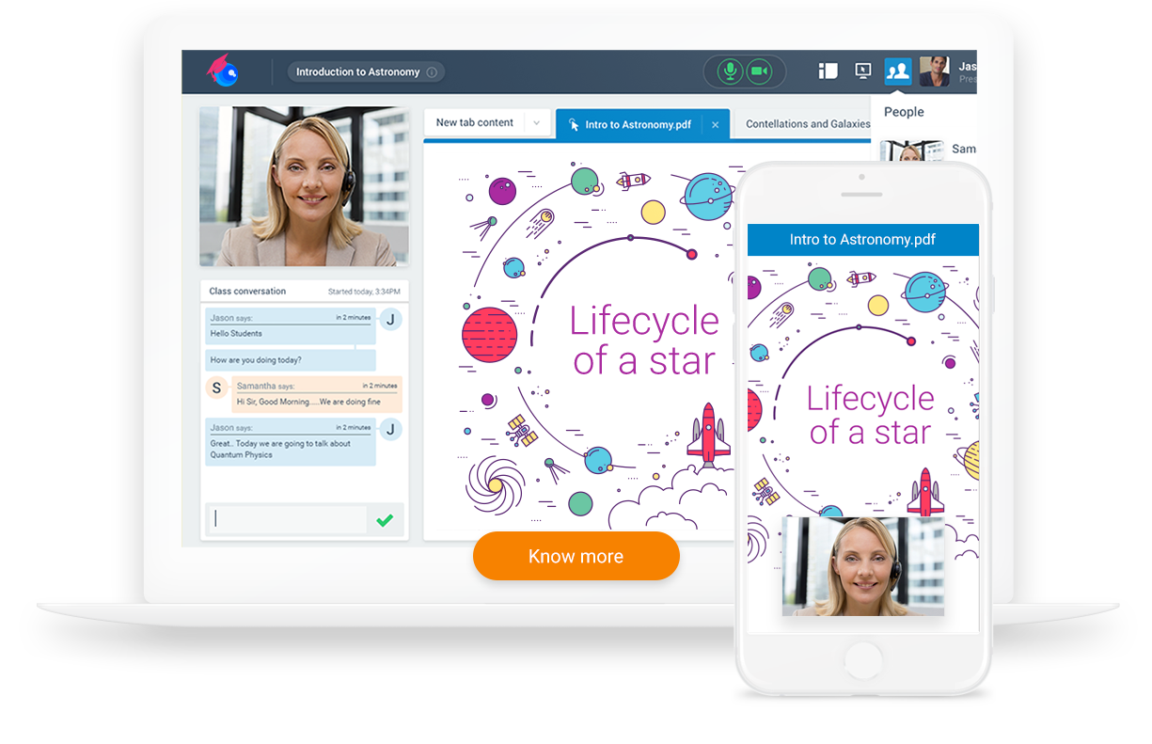Image resolution: width=1152 pixels, height=744 pixels.
Task: Turn off the video camera
Action: point(758,71)
